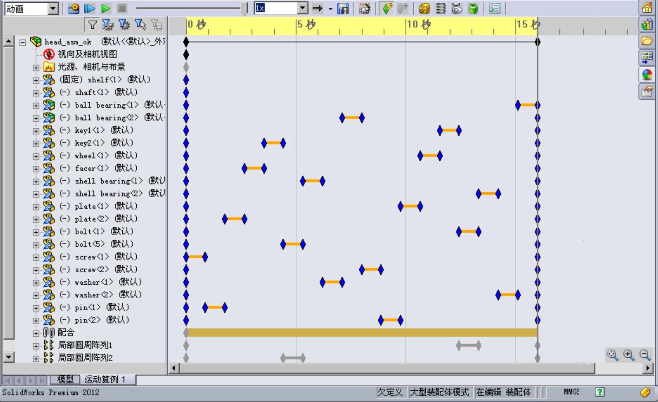Open the 1x playback speed dropdown
This screenshot has height=402, width=658.
pos(303,8)
